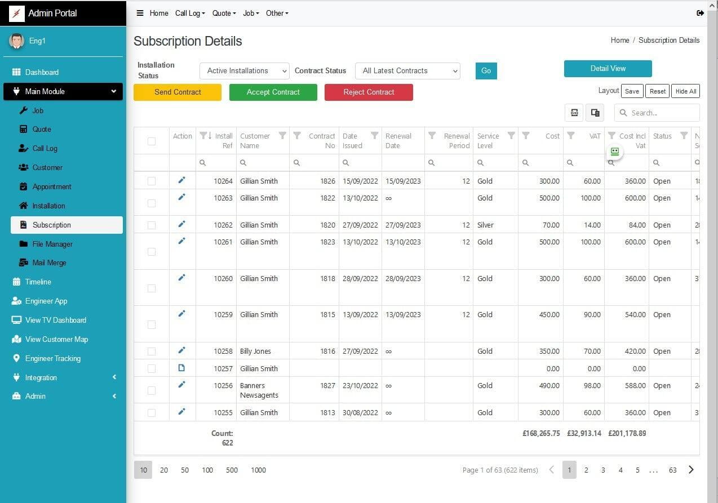
Task: Open the Contract Status dropdown
Action: tap(407, 71)
